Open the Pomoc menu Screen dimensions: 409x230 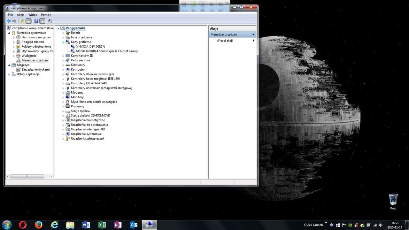46,15
